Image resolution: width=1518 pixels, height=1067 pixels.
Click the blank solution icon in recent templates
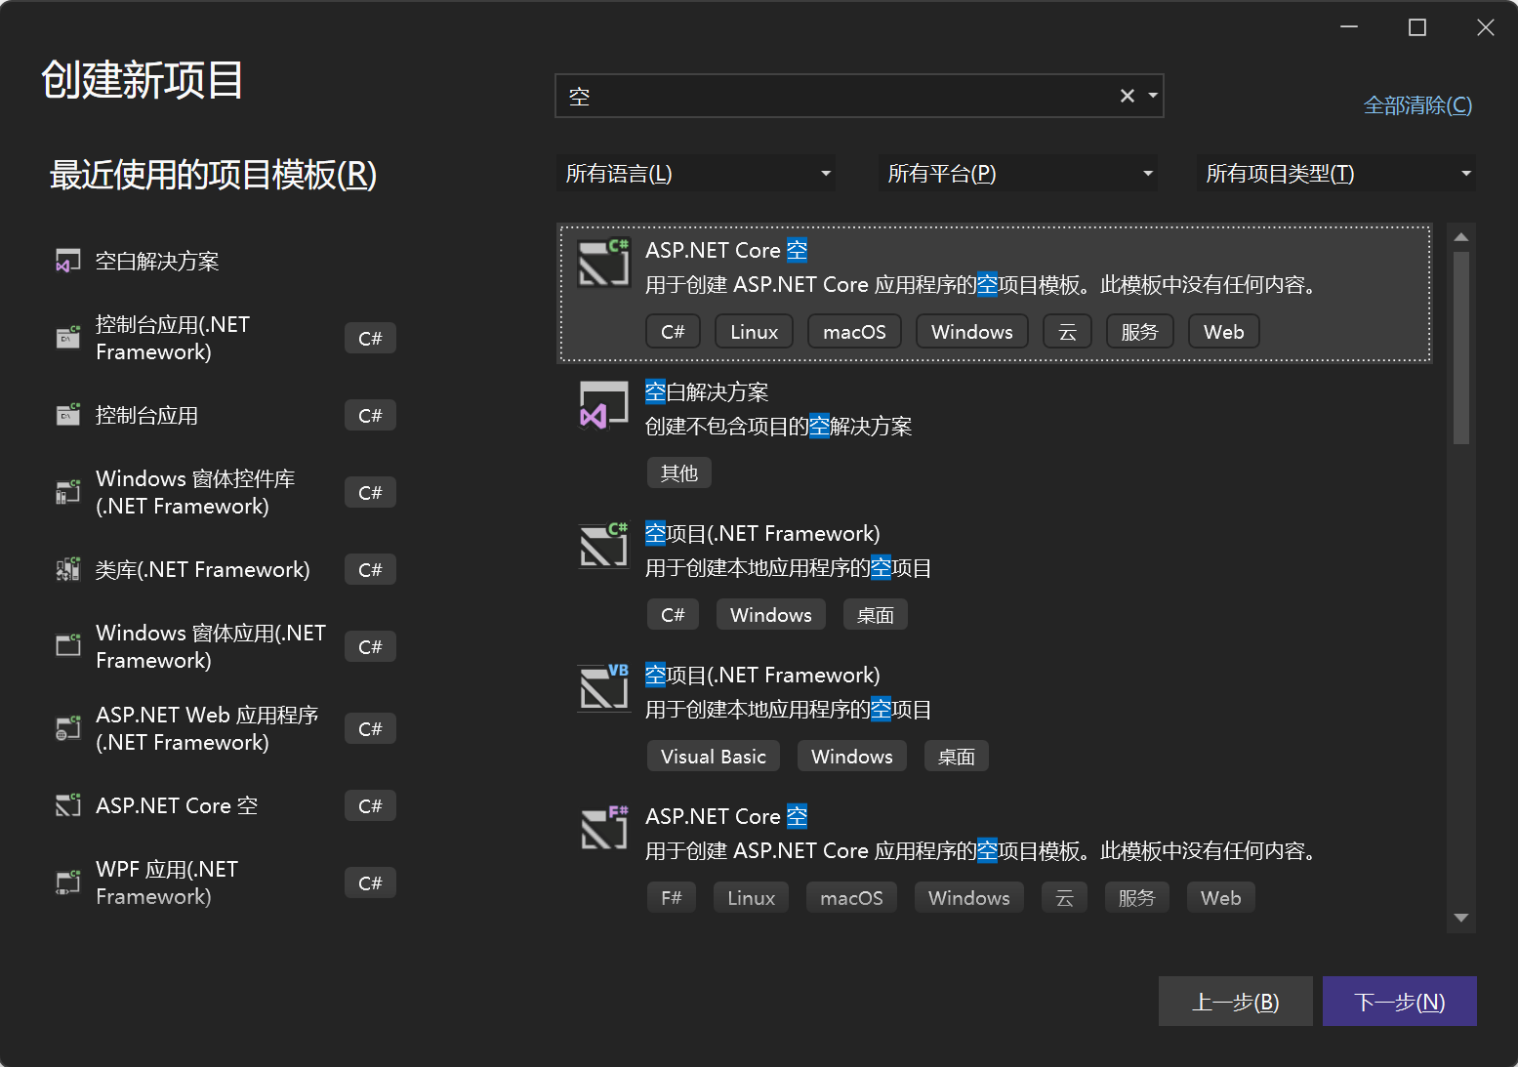pyautogui.click(x=67, y=261)
